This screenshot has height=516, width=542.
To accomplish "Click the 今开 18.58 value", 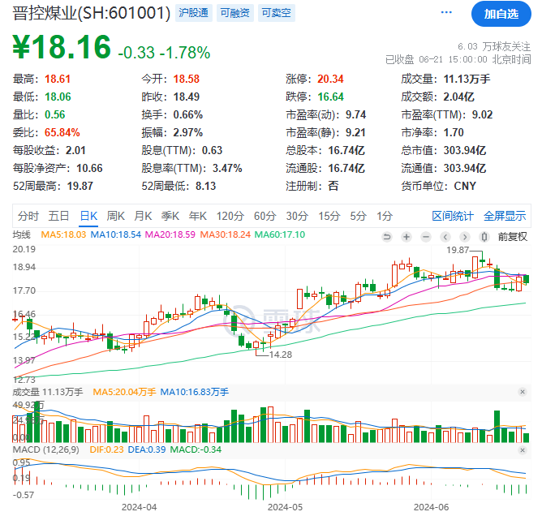I will pos(187,80).
